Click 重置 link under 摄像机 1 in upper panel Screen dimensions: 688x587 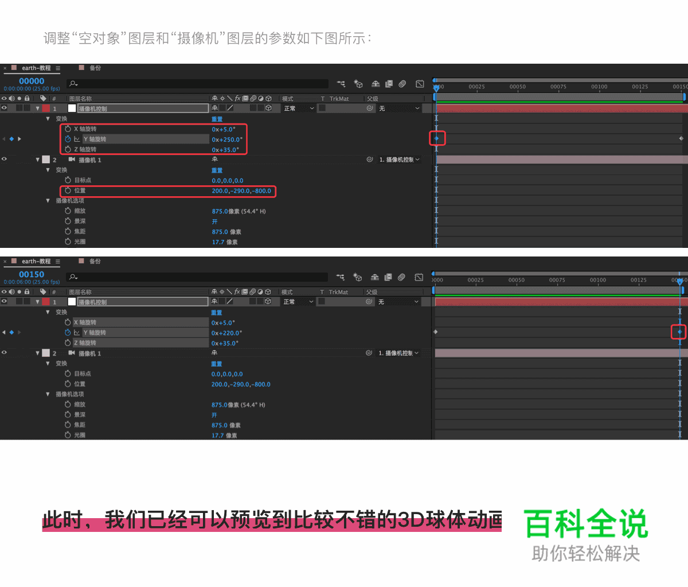click(x=217, y=170)
